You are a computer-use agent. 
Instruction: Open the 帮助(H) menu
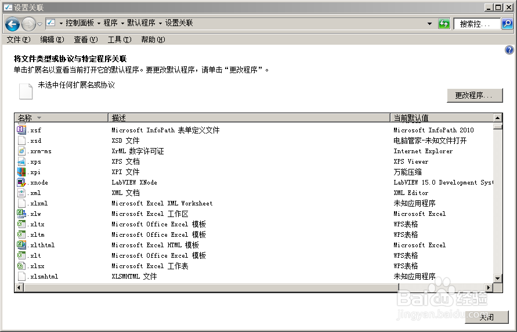point(153,39)
